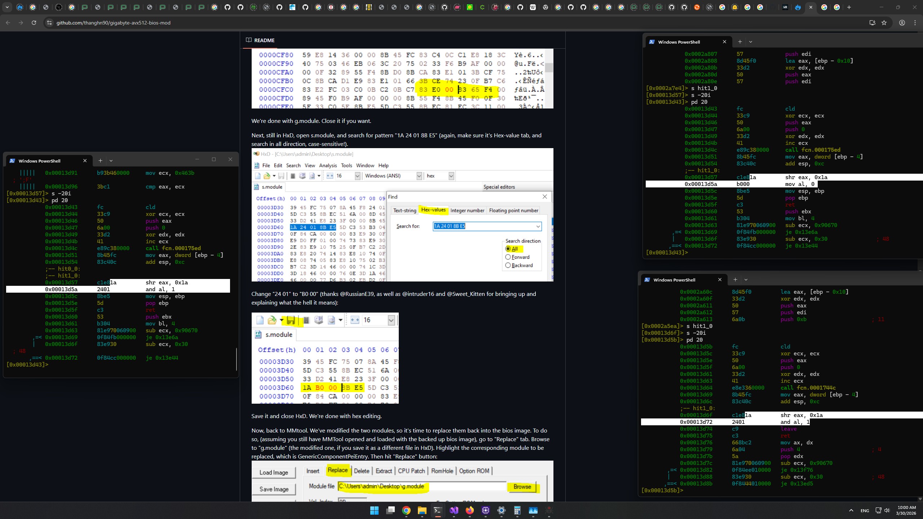Expand the Chrome tab search dropdown
This screenshot has height=519, width=923.
point(7,7)
